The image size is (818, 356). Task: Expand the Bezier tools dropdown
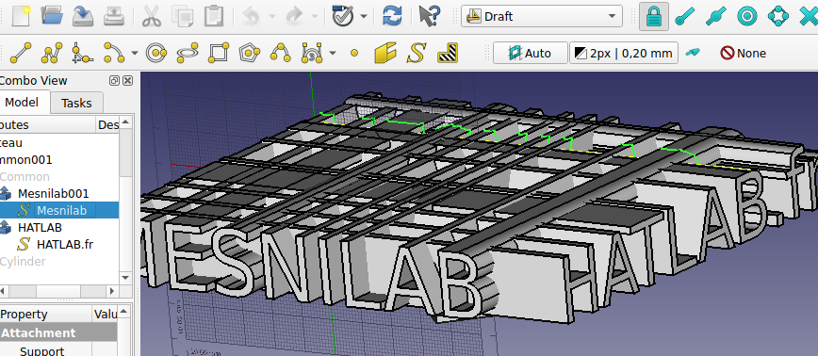pyautogui.click(x=333, y=53)
